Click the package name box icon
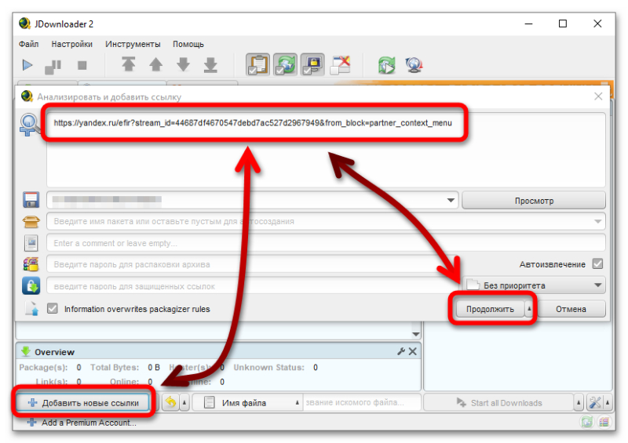This screenshot has height=443, width=628. (31, 221)
